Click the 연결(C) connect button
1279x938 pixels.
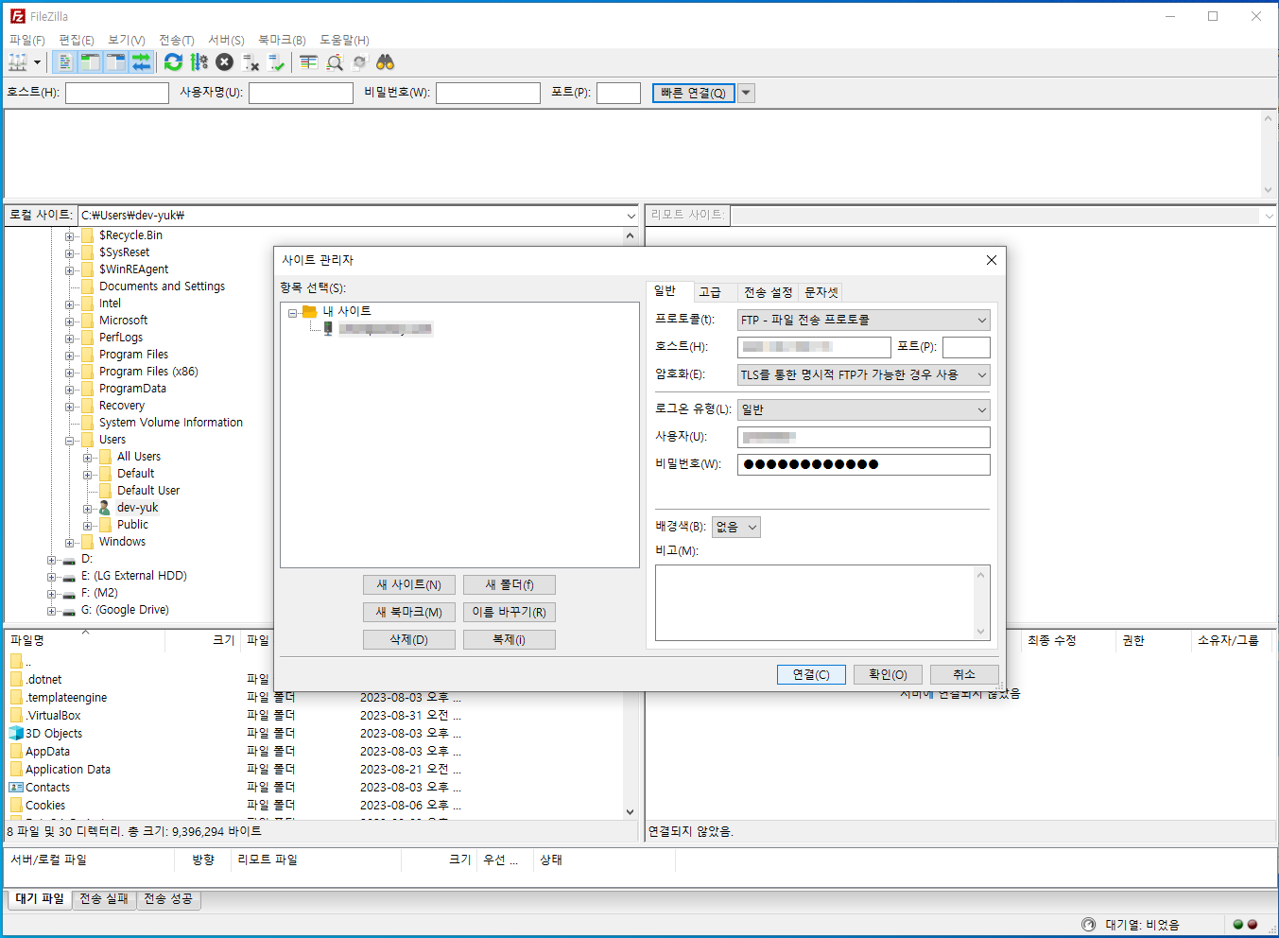[x=811, y=674]
